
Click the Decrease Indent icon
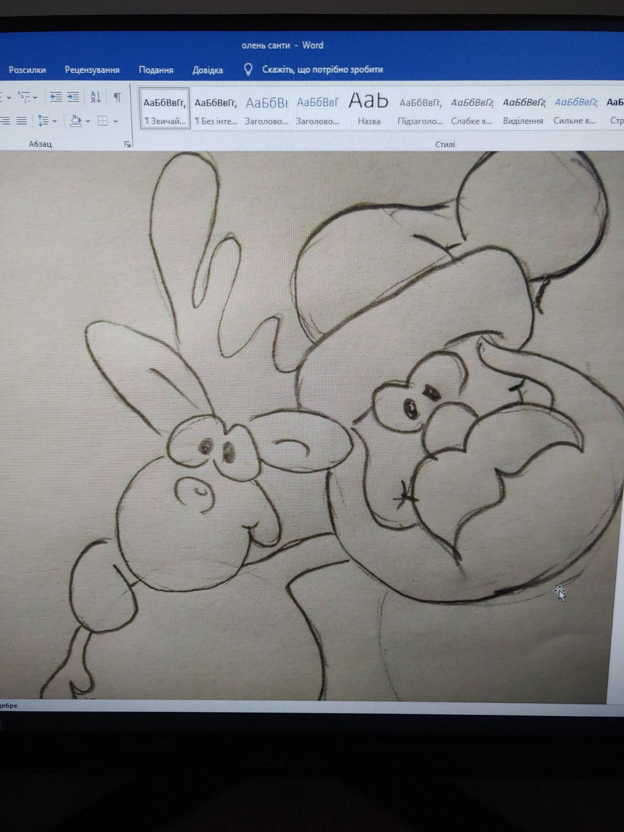56,97
